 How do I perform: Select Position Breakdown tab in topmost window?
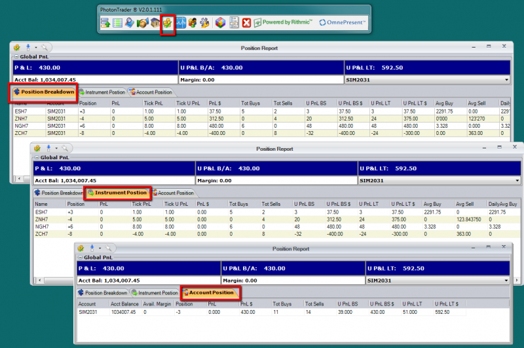(44, 92)
